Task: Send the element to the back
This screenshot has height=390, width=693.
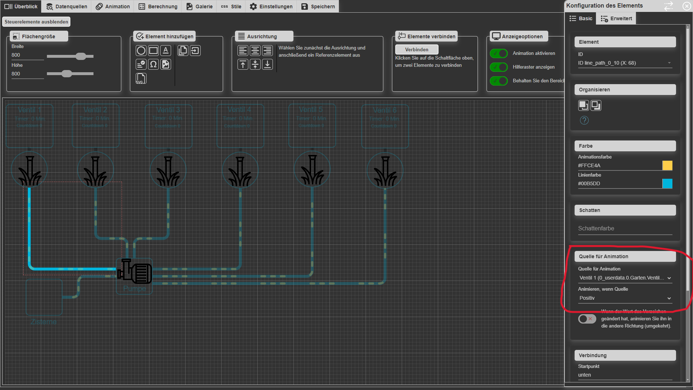Action: coord(596,105)
